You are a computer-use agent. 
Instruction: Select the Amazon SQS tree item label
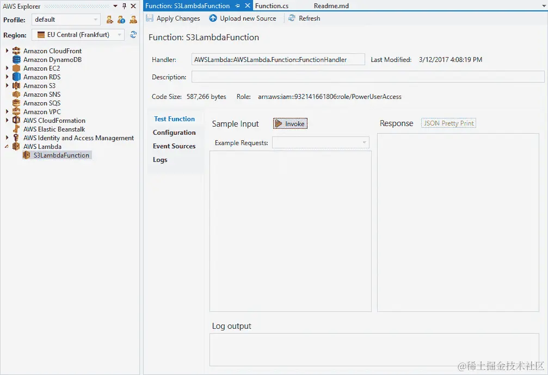coord(42,103)
